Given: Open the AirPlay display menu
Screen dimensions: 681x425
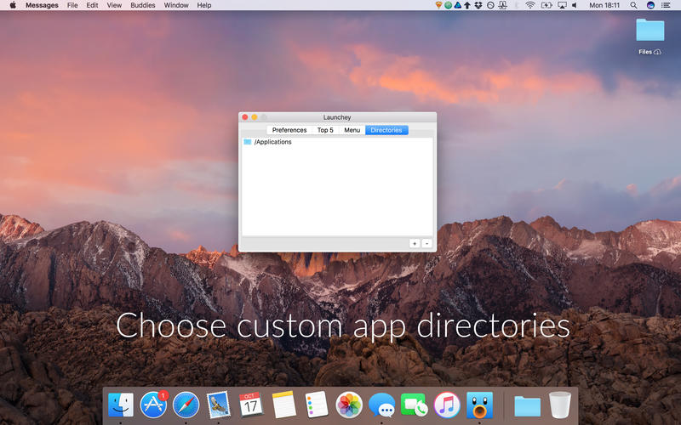Looking at the screenshot, I should [x=562, y=5].
